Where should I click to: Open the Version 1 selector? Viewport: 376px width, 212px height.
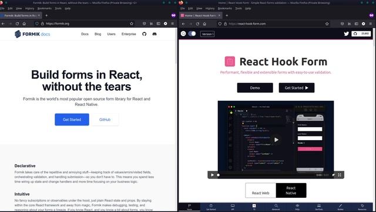click(207, 34)
